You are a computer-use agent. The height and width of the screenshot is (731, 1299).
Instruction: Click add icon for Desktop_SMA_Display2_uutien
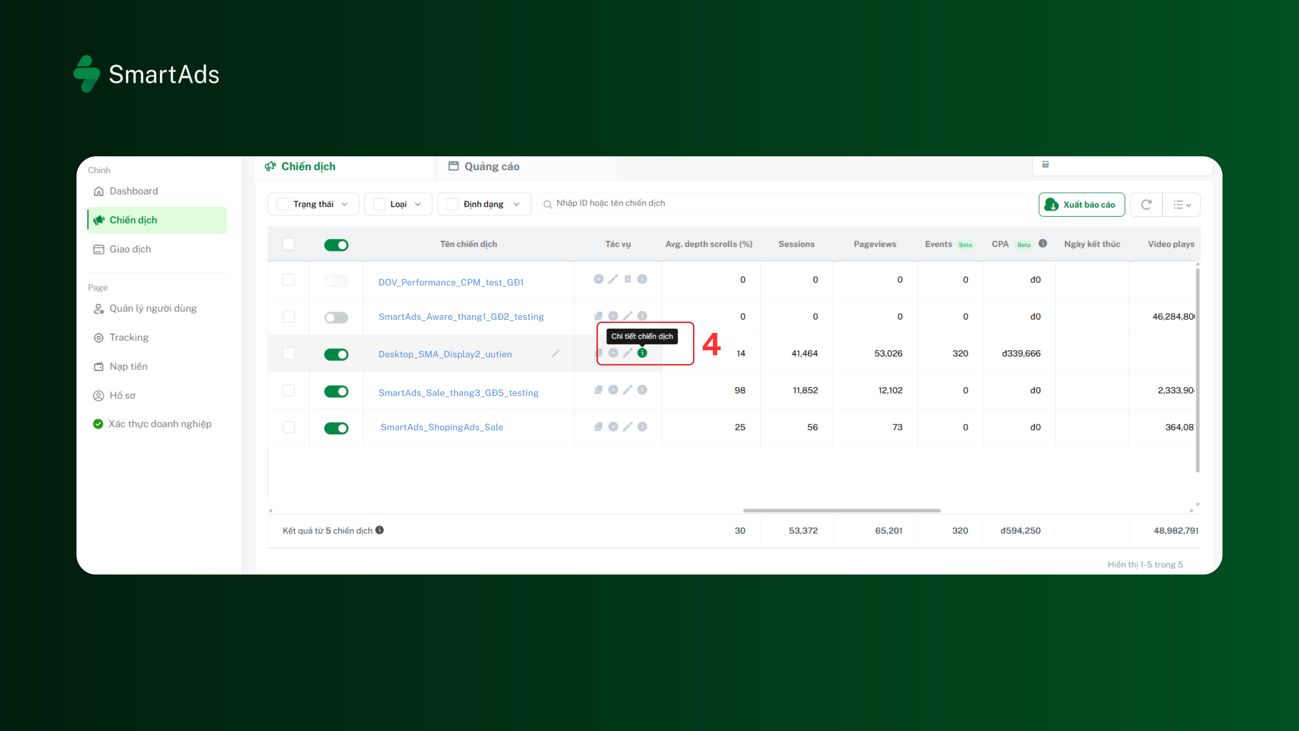click(613, 353)
